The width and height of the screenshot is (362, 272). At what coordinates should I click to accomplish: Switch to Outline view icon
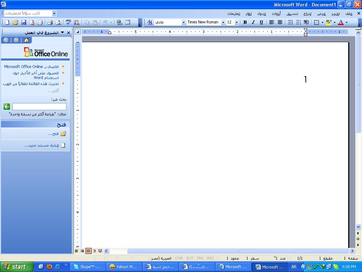[94, 251]
